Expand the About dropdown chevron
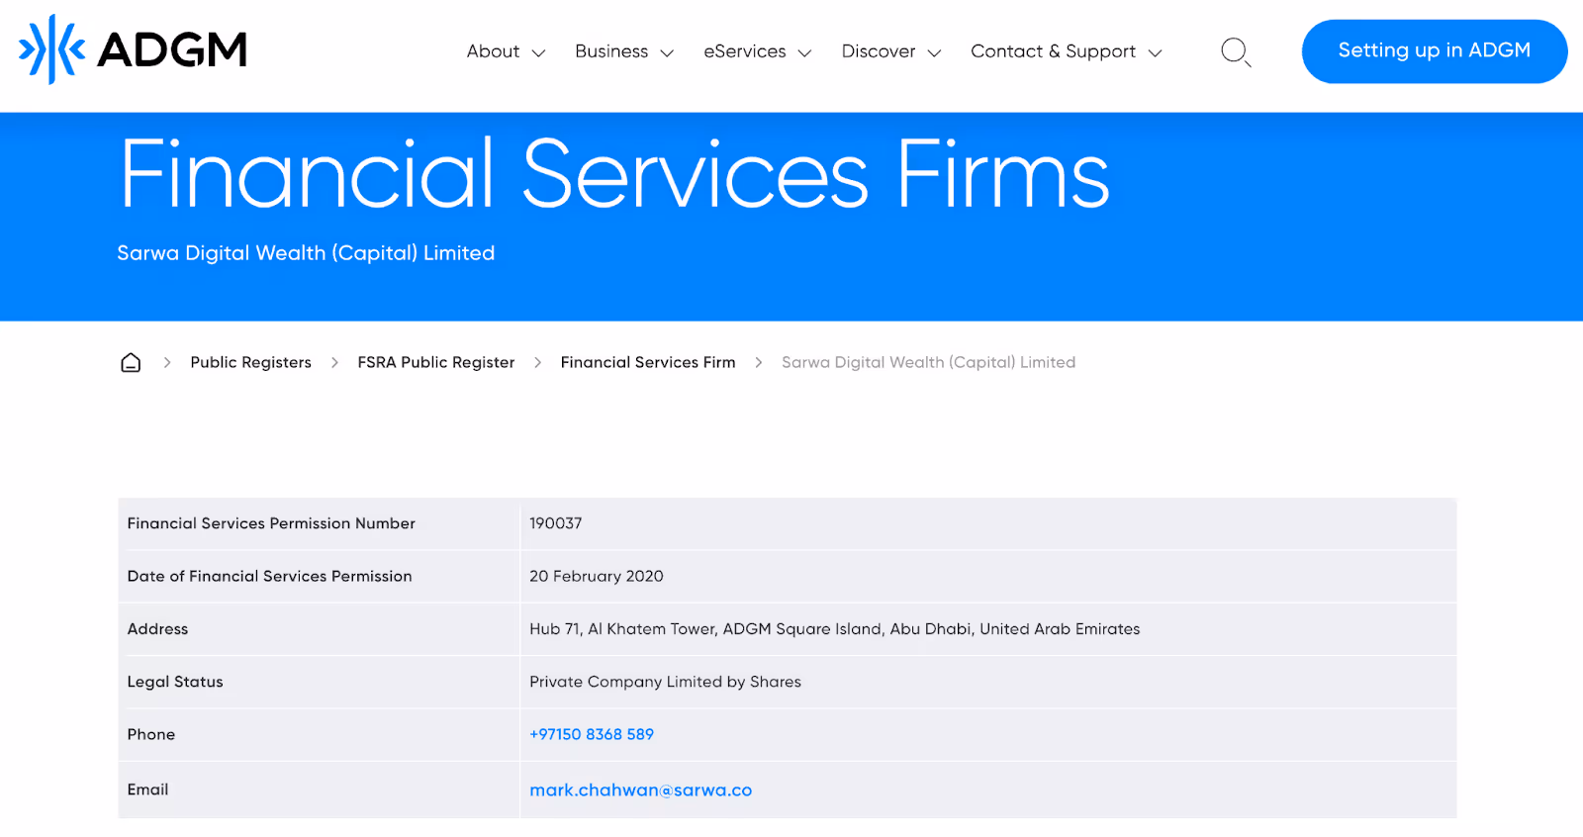1583x837 pixels. click(x=538, y=53)
